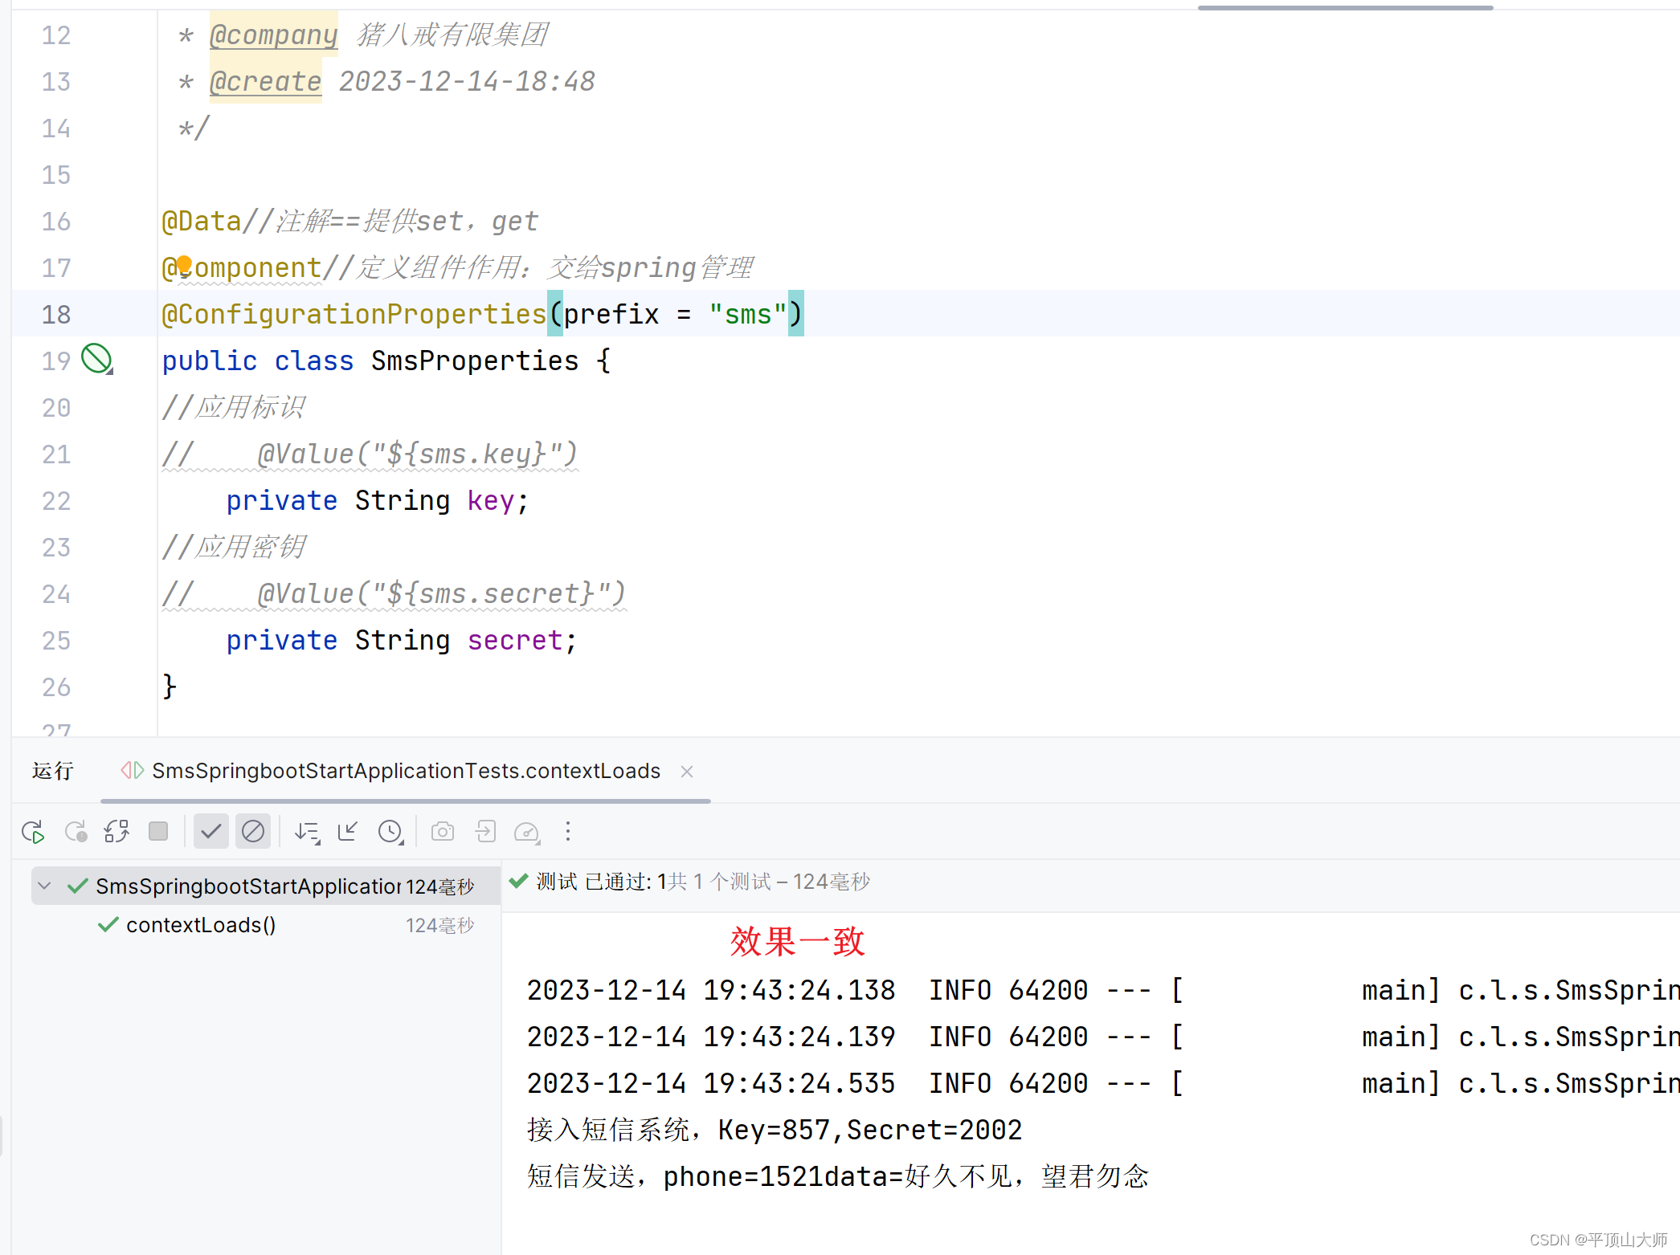Click the 运行 tool window label

click(x=51, y=771)
